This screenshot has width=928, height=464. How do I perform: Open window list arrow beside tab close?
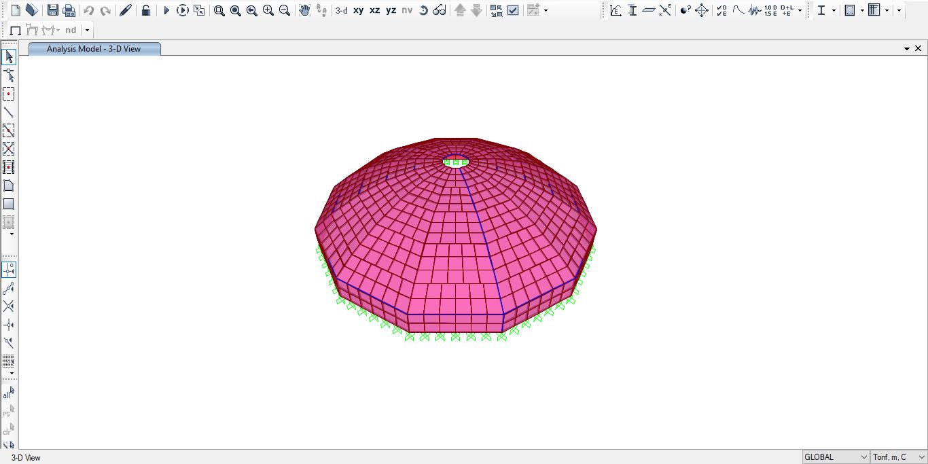tap(907, 49)
